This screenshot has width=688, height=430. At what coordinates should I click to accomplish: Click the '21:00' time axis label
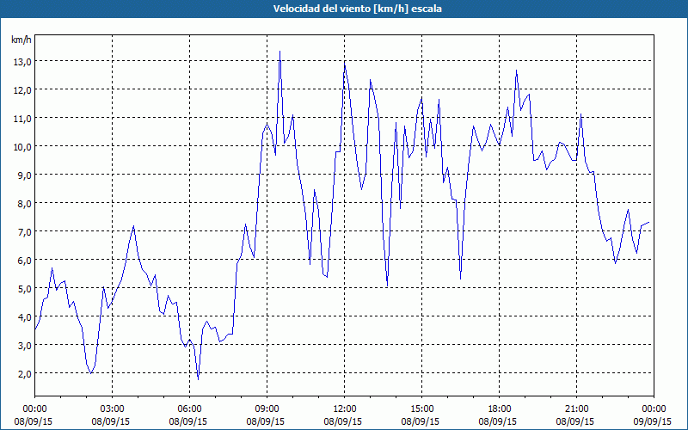576,409
